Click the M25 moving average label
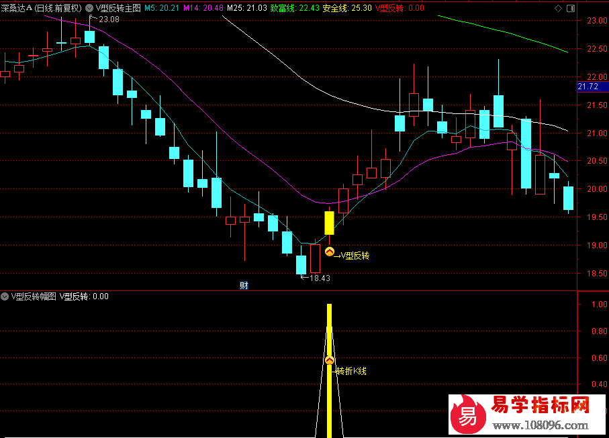Image resolution: width=609 pixels, height=438 pixels. (246, 8)
